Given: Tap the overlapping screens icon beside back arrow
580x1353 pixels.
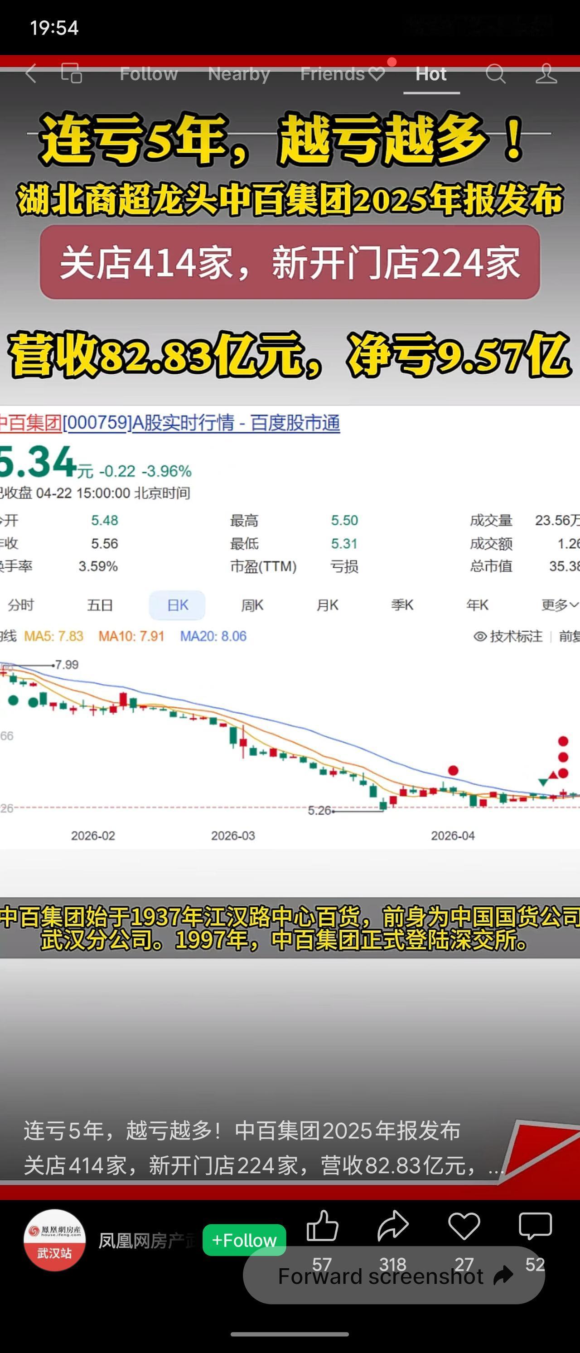Looking at the screenshot, I should tap(72, 73).
